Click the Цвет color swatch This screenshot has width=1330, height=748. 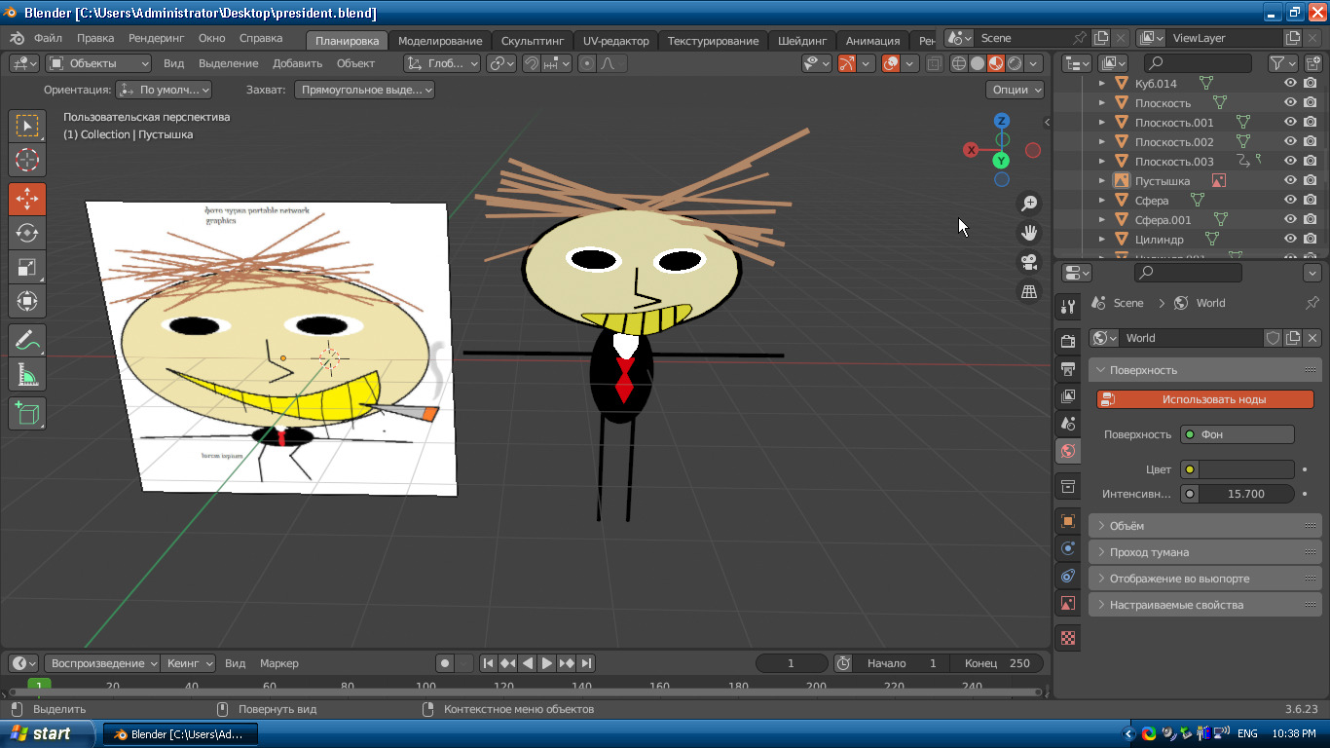tap(1245, 469)
